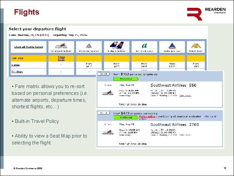Select the $473 Southwest flight
Image resolution: width=234 pixels, height=176 pixels.
coord(104,113)
